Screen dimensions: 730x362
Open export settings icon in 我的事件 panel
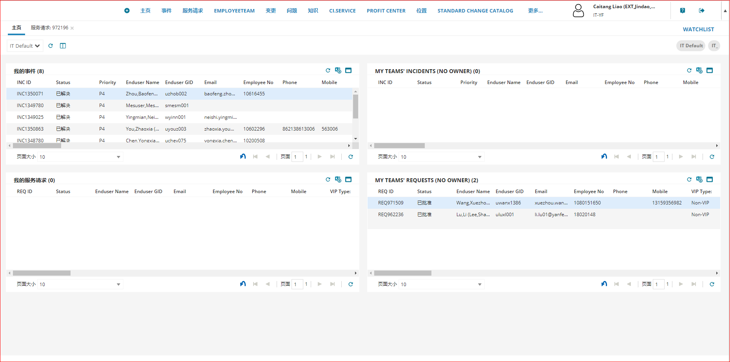(338, 70)
